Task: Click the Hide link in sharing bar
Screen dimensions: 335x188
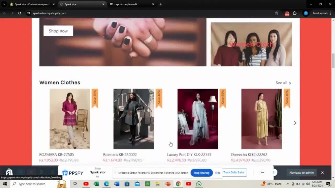Action: click(x=217, y=173)
